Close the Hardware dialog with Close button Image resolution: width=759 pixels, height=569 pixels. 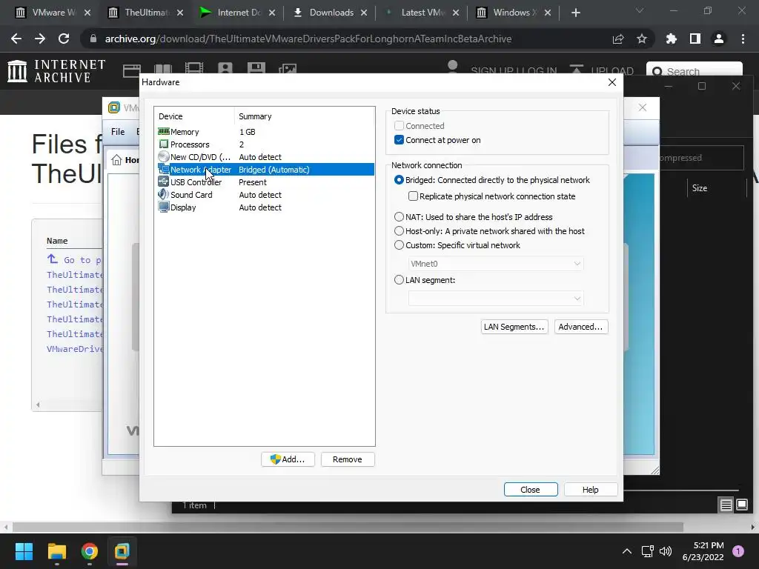click(x=530, y=490)
